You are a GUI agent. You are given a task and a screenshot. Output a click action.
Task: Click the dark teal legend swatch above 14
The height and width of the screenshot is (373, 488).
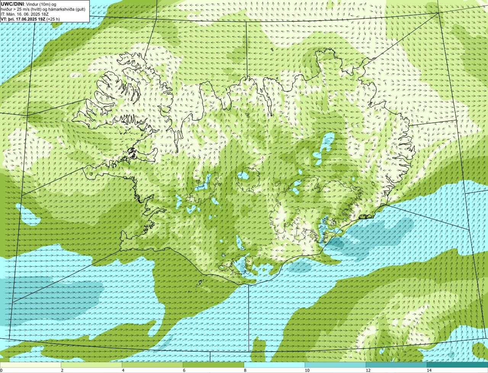(457, 365)
